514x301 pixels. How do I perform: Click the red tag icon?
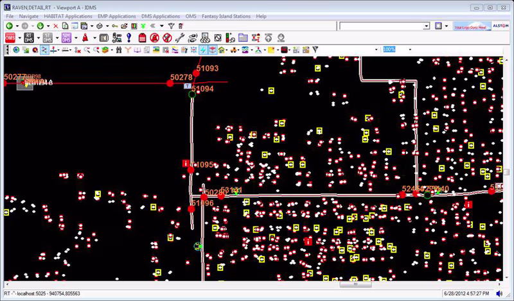[142, 38]
